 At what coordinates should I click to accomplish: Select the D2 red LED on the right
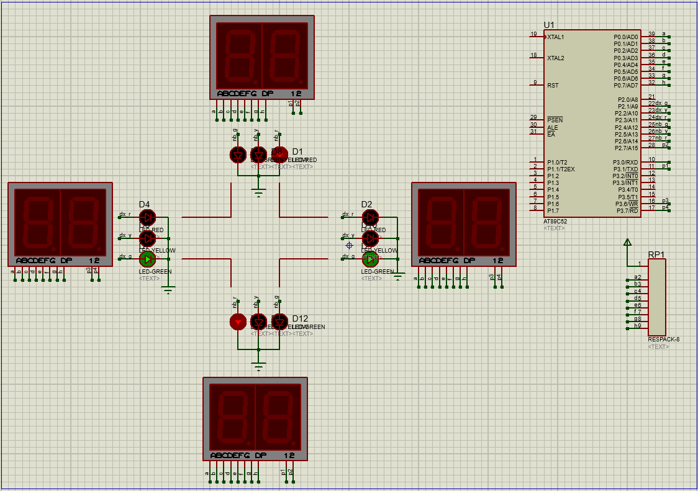tap(370, 217)
